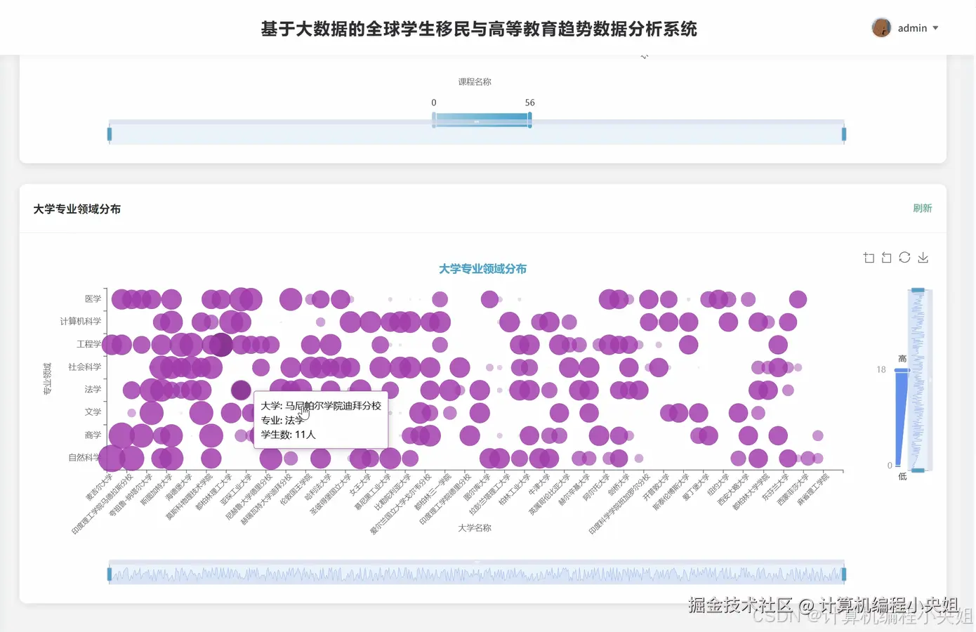Screen dimensions: 976x632
Task: Click the 课程名称 axis title
Action: click(x=475, y=81)
